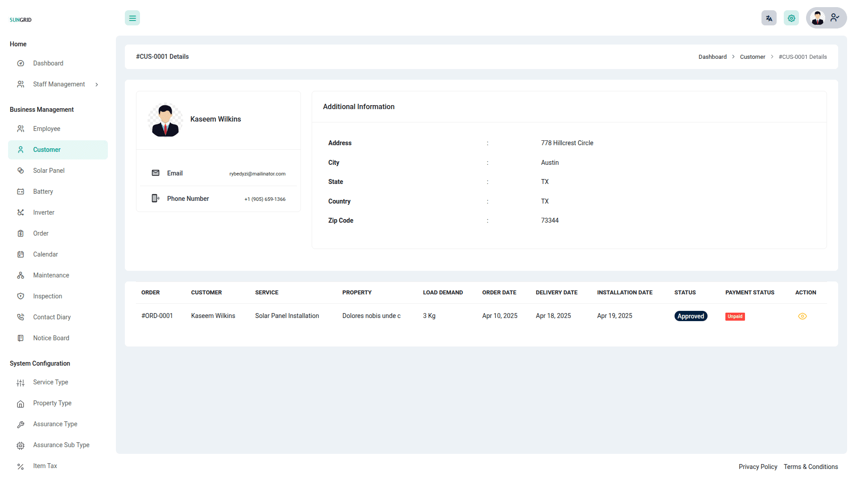This screenshot has width=856, height=481.
Task: Click the settings gear icon in header
Action: tap(791, 18)
